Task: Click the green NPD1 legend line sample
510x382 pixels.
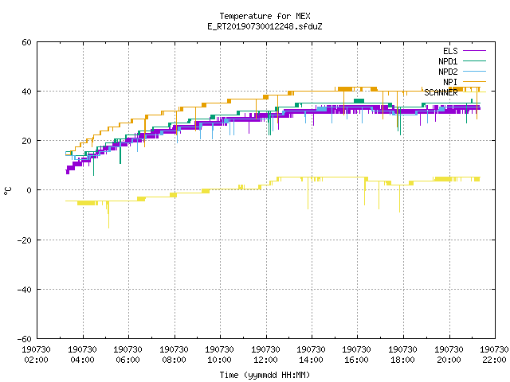Action: pyautogui.click(x=474, y=60)
